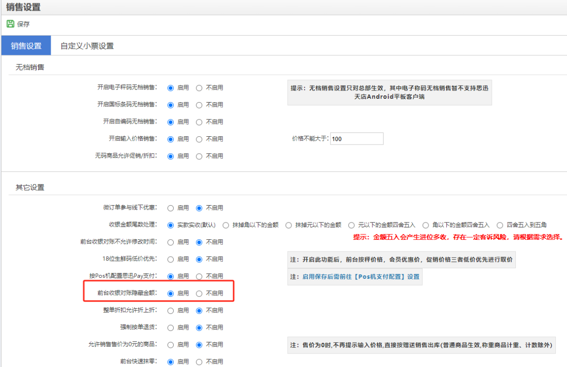
Task: Select 启用 for 开启自编码无档销售
Action: pyautogui.click(x=170, y=122)
